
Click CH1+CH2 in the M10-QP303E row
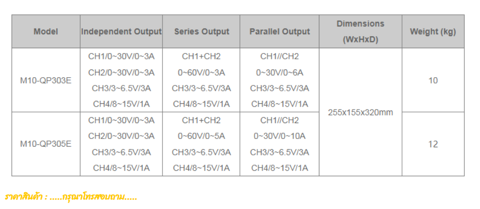(201, 56)
